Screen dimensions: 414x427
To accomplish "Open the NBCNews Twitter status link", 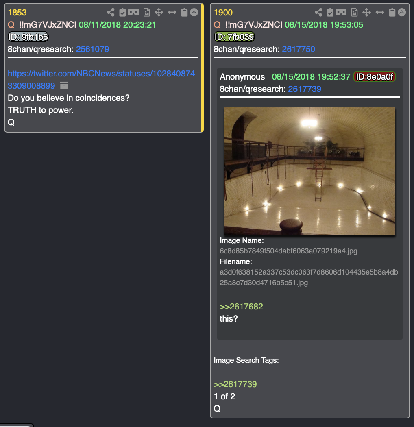I will click(101, 80).
